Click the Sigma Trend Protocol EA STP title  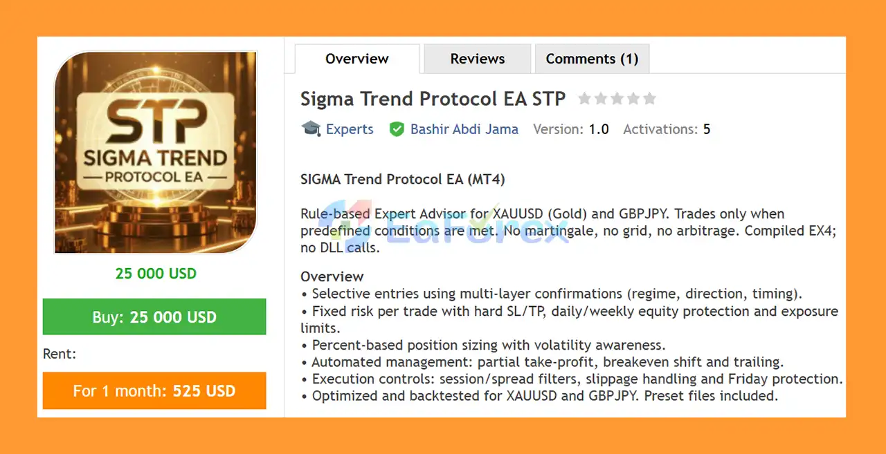coord(433,98)
